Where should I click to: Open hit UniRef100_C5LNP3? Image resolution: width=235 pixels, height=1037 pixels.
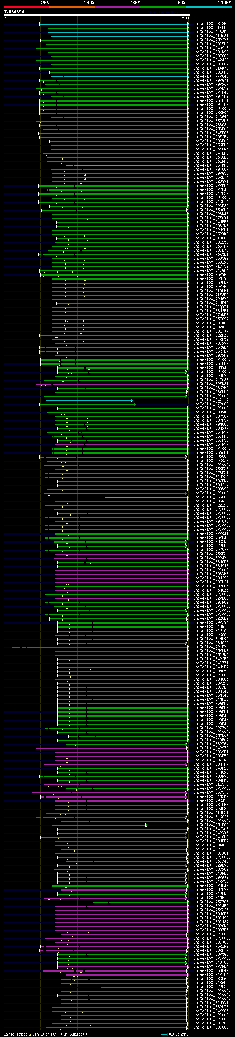tap(211, 161)
